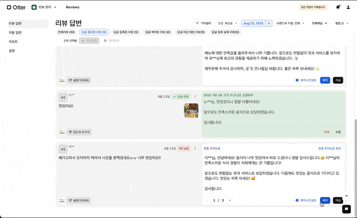The height and width of the screenshot is (218, 357).
Task: Click the 노** completed reply text
Action: coord(239,112)
